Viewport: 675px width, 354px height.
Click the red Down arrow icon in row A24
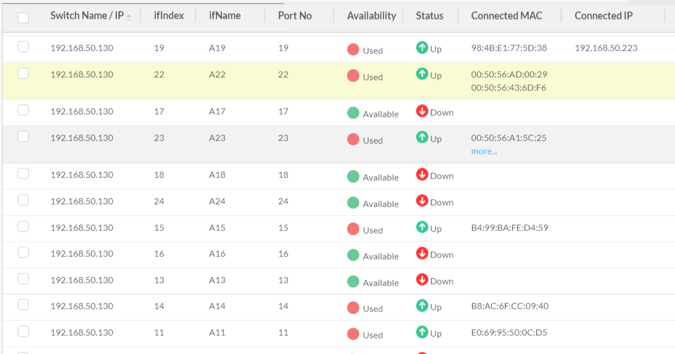422,201
